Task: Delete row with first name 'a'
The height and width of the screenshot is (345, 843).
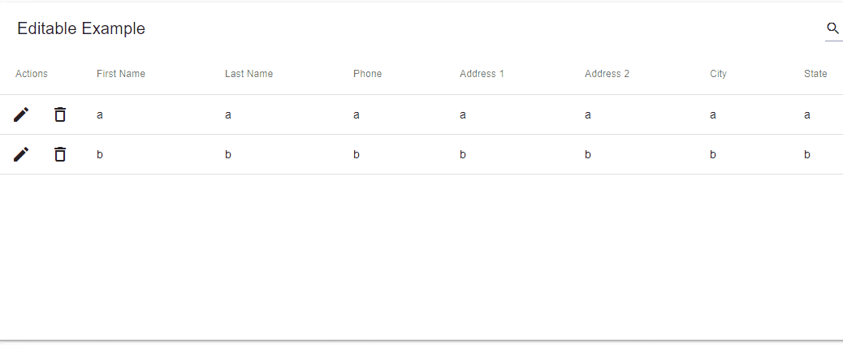Action: tap(60, 114)
